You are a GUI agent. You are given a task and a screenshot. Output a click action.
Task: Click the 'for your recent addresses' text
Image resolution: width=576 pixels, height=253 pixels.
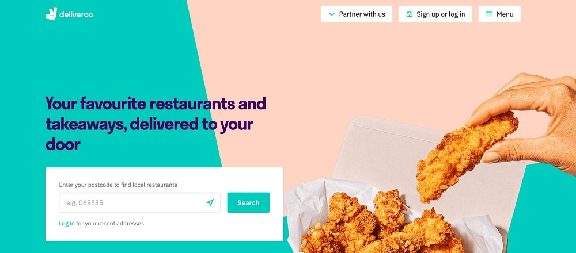[111, 223]
